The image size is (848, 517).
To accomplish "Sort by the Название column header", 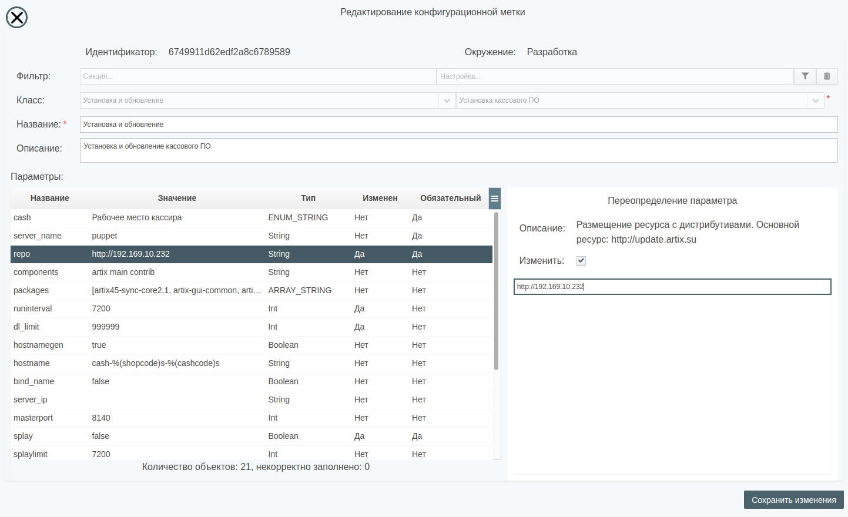I will pos(50,199).
